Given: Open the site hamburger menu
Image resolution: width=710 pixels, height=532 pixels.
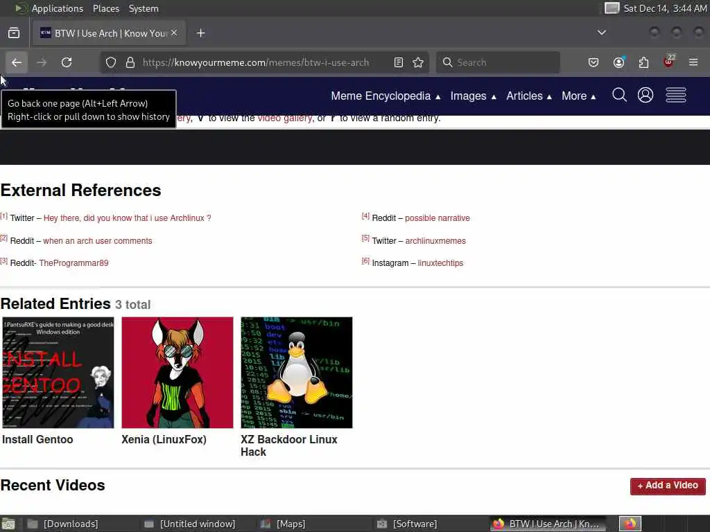Looking at the screenshot, I should point(676,96).
